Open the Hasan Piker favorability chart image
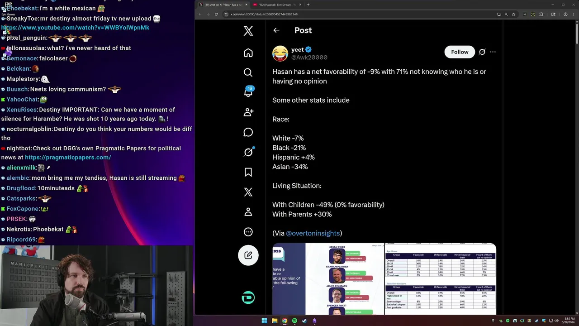 click(328, 279)
